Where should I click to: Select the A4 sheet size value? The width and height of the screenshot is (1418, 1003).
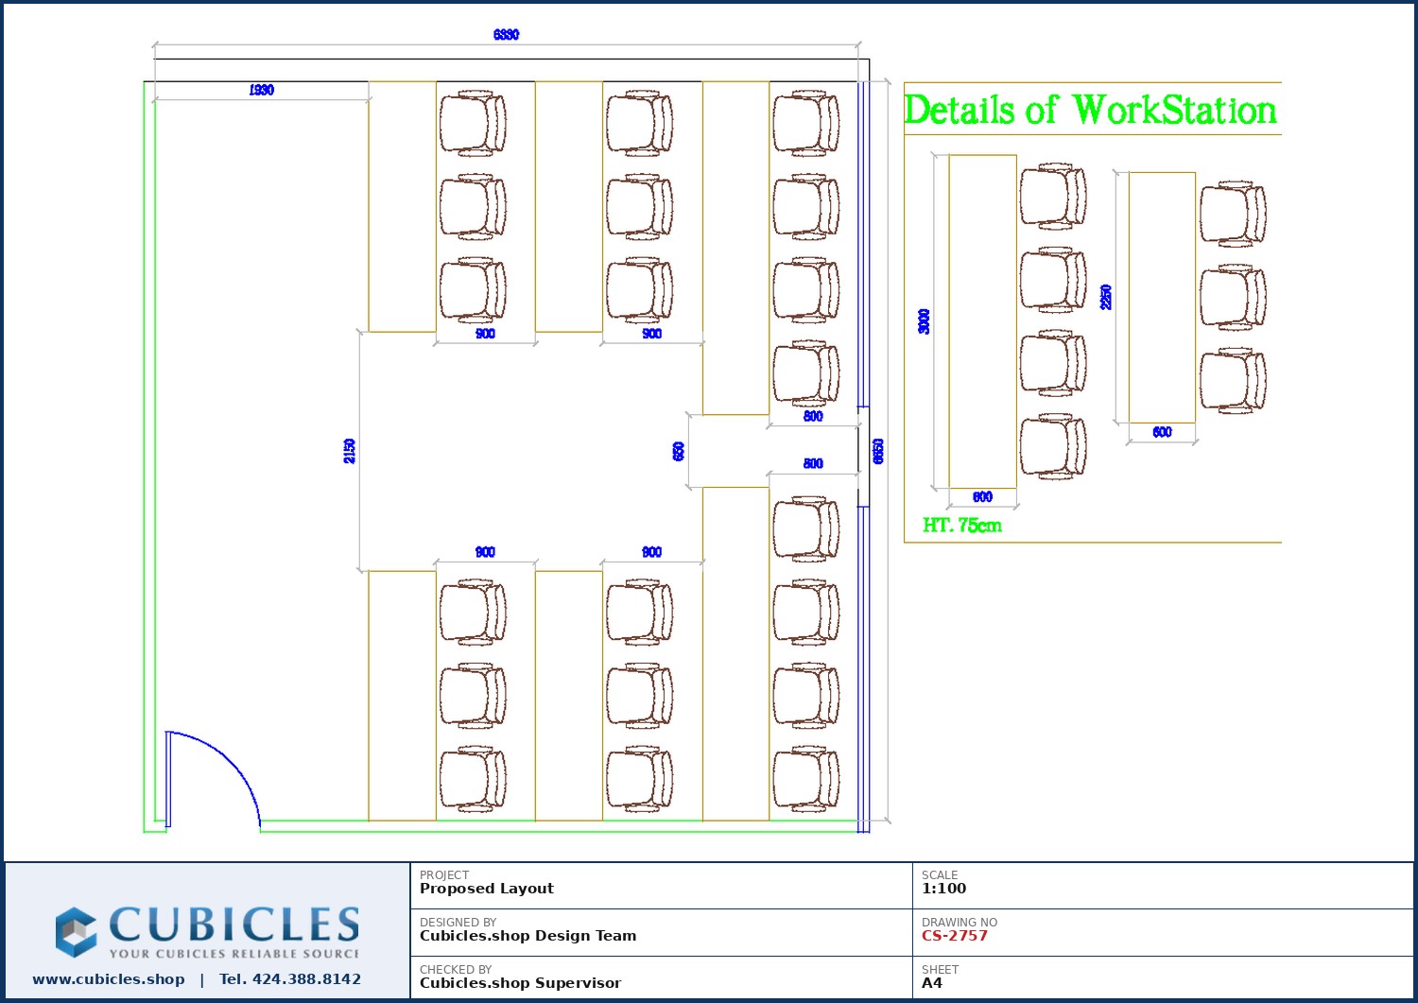pos(932,983)
